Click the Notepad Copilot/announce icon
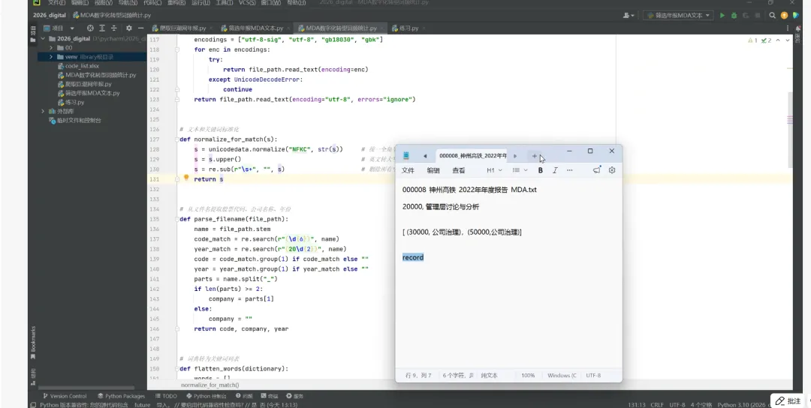 pos(597,170)
